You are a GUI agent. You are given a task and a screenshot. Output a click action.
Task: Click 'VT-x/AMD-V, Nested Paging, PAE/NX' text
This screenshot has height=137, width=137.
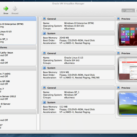[79, 78]
